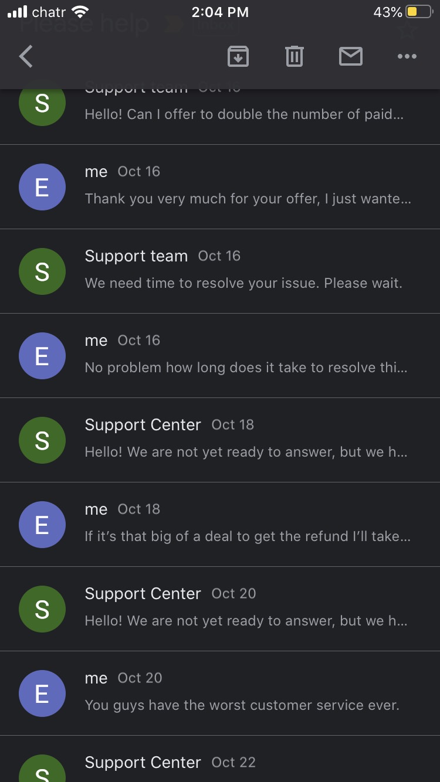Open the three-dot more options menu
The width and height of the screenshot is (440, 782).
[407, 56]
